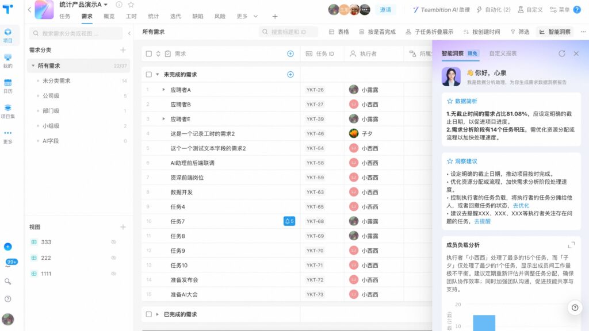Click the 搜索标题和 ID search field
The height and width of the screenshot is (331, 589).
[288, 32]
